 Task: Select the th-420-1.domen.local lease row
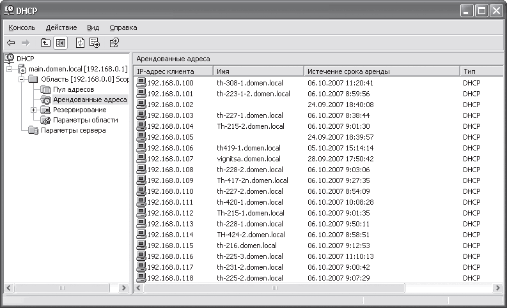pos(318,202)
